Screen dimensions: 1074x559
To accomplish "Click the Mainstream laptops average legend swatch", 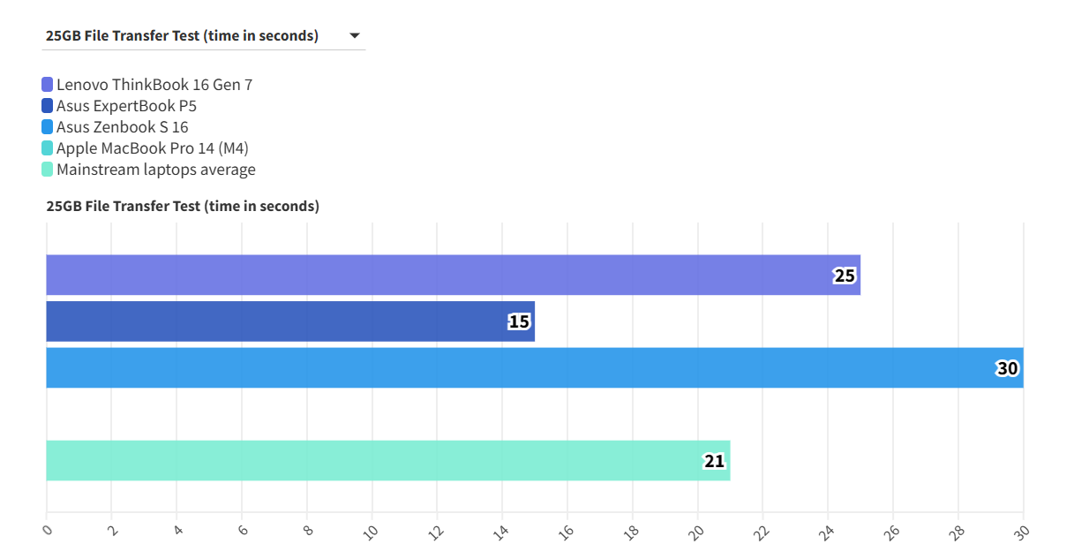I will coord(48,170).
